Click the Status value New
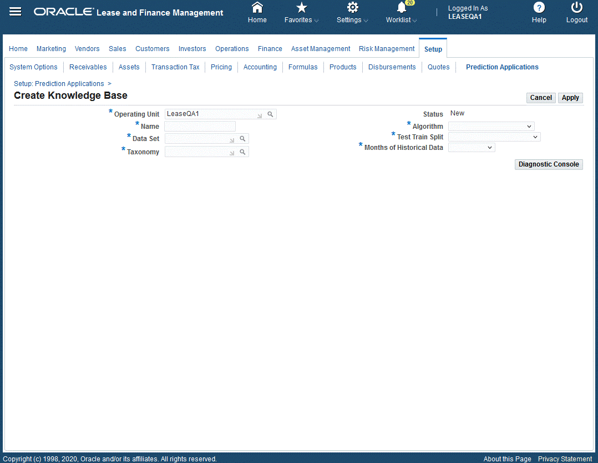This screenshot has width=598, height=463. point(457,113)
